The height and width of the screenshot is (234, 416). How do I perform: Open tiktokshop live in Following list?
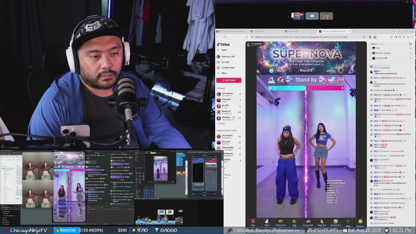click(229, 118)
